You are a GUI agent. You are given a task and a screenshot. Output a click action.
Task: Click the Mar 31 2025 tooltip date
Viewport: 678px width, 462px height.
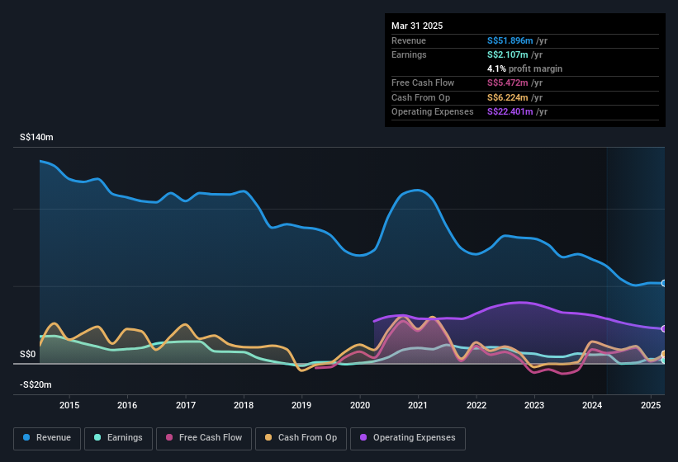pos(417,26)
